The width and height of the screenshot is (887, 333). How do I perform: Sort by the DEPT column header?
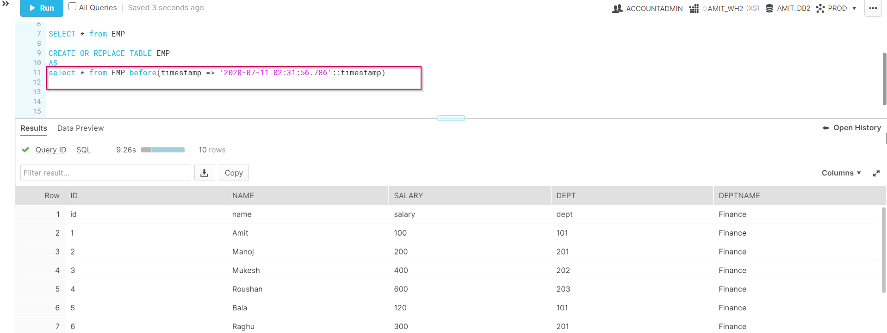tap(632, 195)
